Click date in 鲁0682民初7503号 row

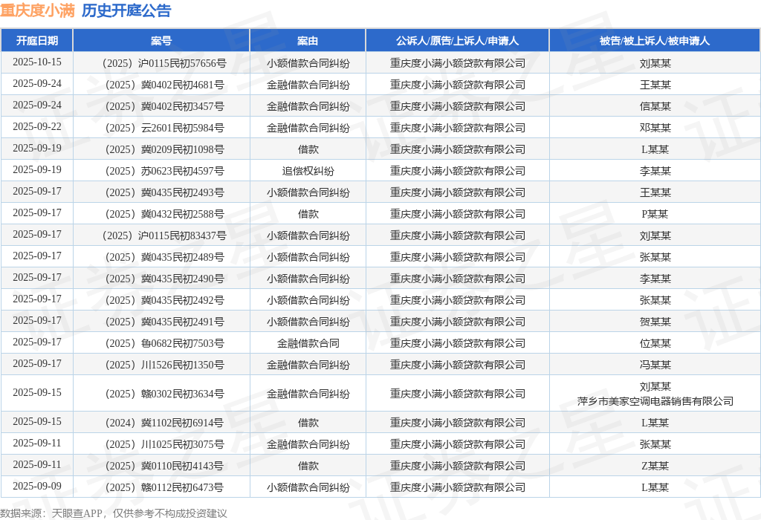tap(37, 342)
